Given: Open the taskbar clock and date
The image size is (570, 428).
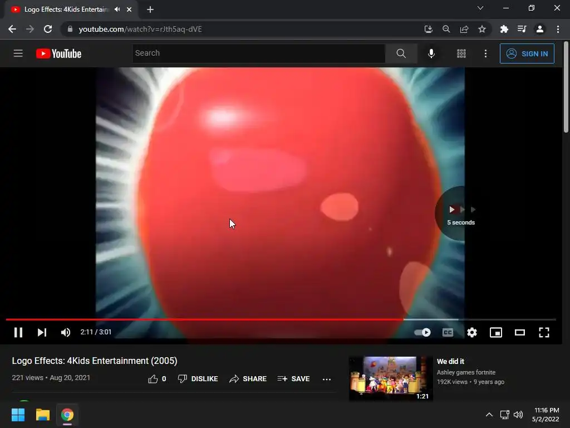Looking at the screenshot, I should click(546, 415).
